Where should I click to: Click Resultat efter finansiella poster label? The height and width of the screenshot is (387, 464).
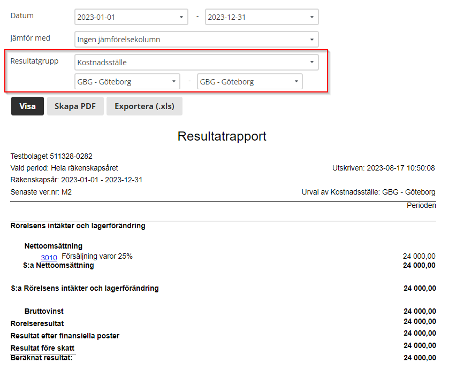point(65,336)
